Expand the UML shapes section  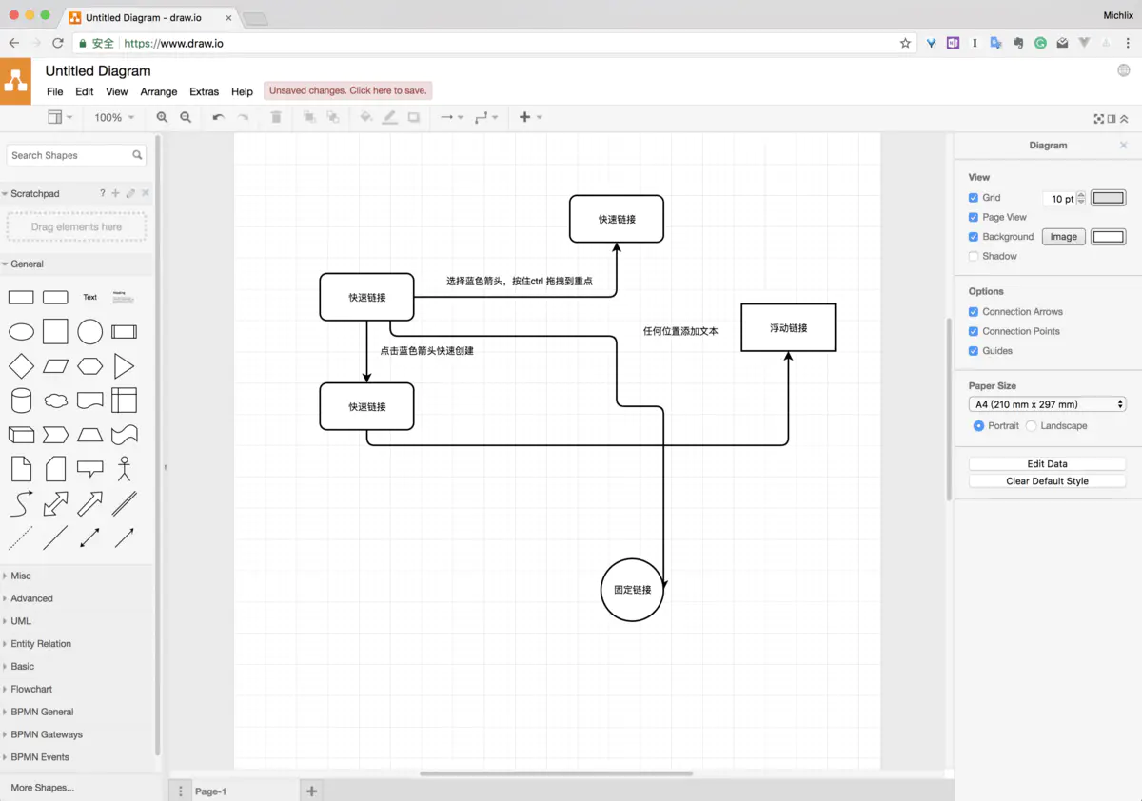pos(21,620)
